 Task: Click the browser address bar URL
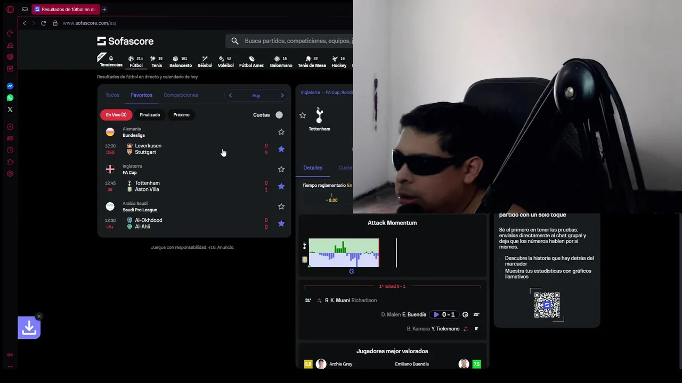pos(90,23)
